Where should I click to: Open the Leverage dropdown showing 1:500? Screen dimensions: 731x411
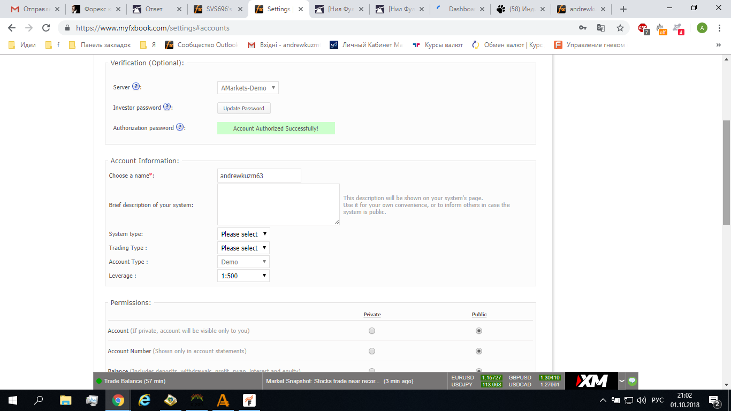243,276
